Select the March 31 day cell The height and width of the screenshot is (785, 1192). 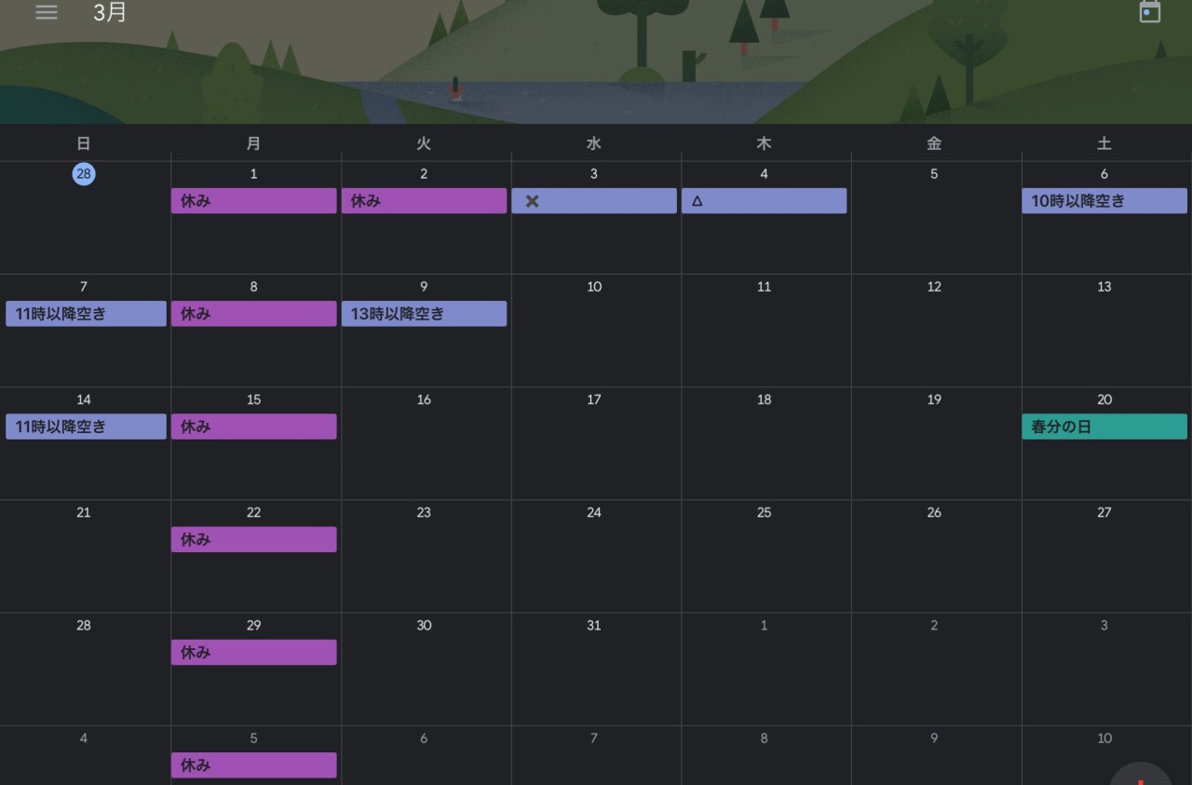click(594, 670)
